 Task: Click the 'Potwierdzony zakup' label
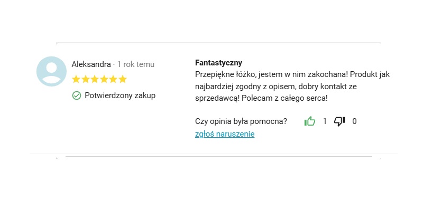click(x=120, y=95)
